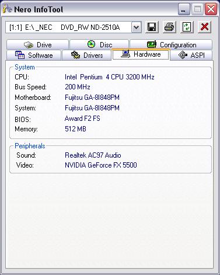Close the Nero InfoTool window

[211, 9]
